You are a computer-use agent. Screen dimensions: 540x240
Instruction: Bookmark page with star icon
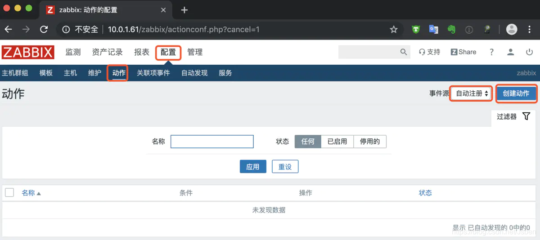394,30
